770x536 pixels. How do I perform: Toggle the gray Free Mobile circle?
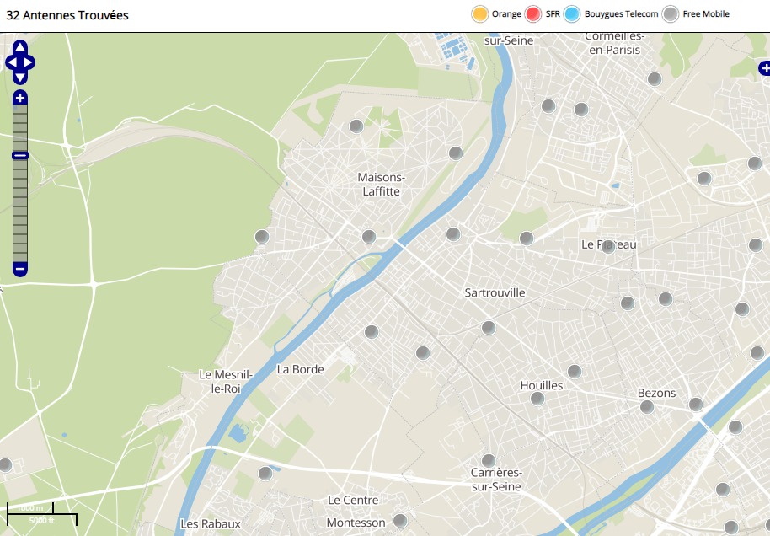(x=671, y=14)
